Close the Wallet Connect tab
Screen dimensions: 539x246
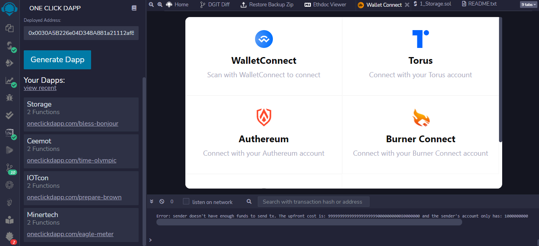pos(407,5)
